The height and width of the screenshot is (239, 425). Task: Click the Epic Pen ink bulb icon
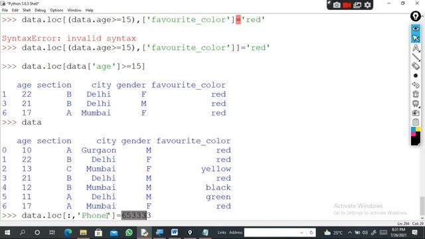click(x=416, y=16)
